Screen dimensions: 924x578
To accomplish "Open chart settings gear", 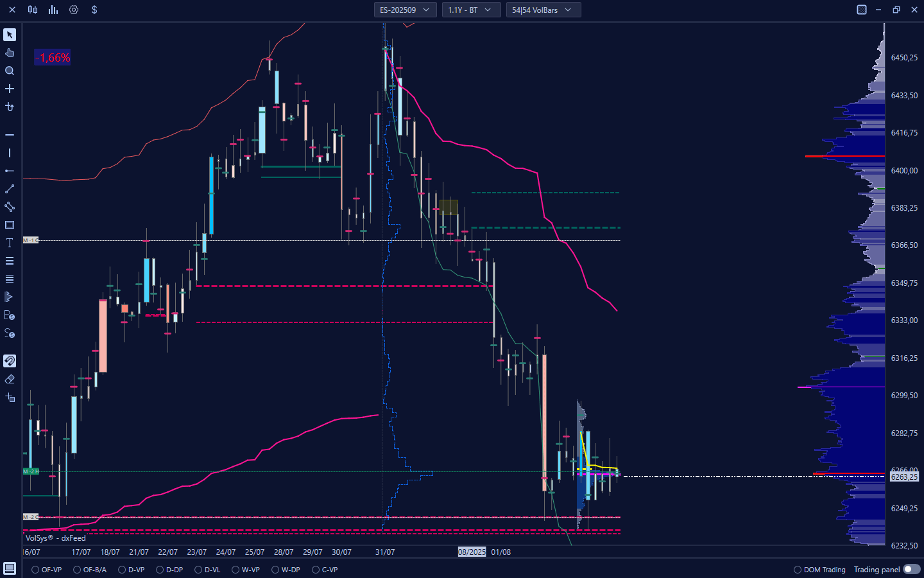I will coord(74,10).
